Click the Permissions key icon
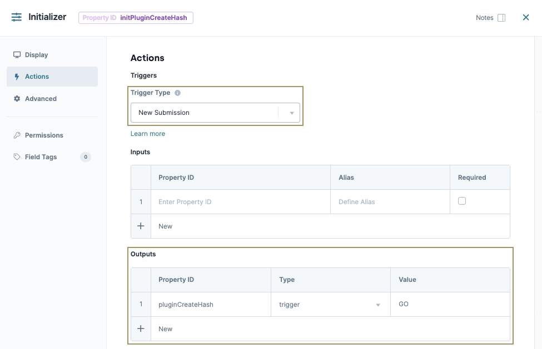 [16, 135]
